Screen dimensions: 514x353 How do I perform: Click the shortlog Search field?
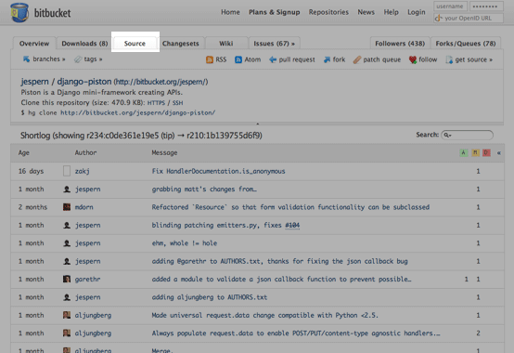tap(467, 135)
